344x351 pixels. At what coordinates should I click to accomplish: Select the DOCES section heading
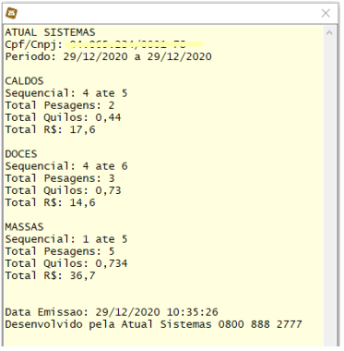[21, 154]
